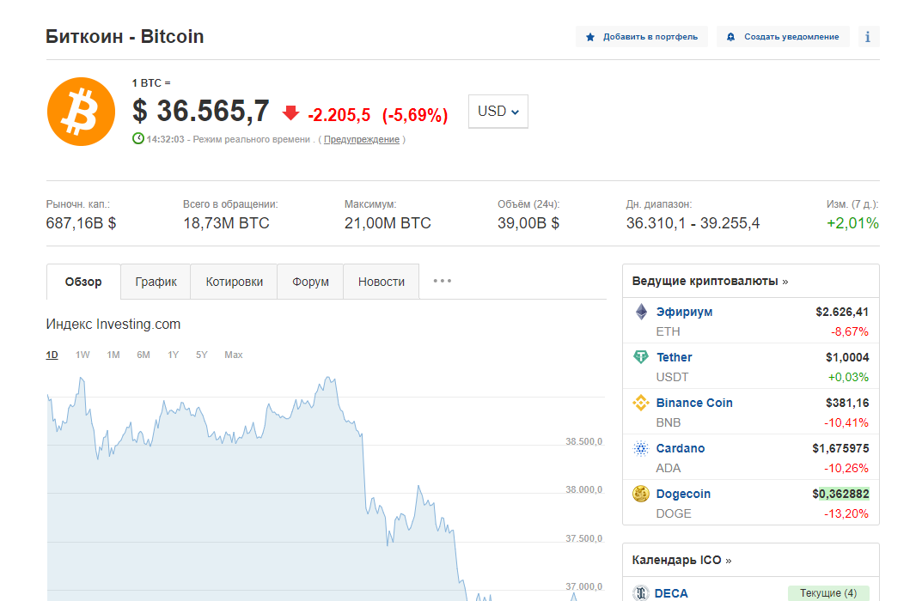Viewport: 922px width, 601px height.
Task: Select the 1Y chart range
Action: (173, 355)
